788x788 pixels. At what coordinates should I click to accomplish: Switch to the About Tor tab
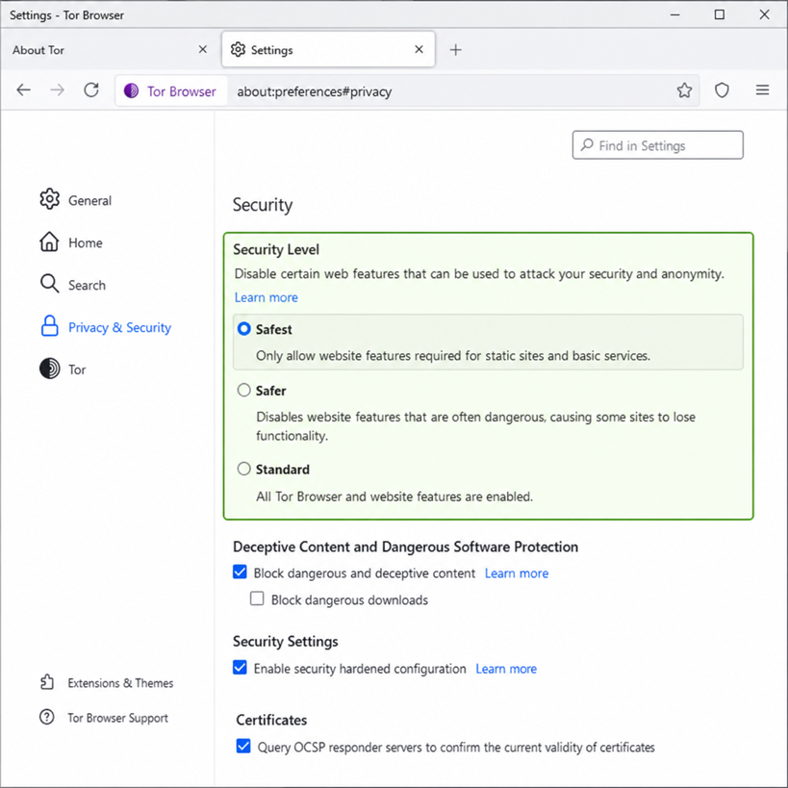tap(108, 50)
